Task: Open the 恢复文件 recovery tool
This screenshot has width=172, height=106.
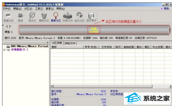Action: (x=68, y=17)
